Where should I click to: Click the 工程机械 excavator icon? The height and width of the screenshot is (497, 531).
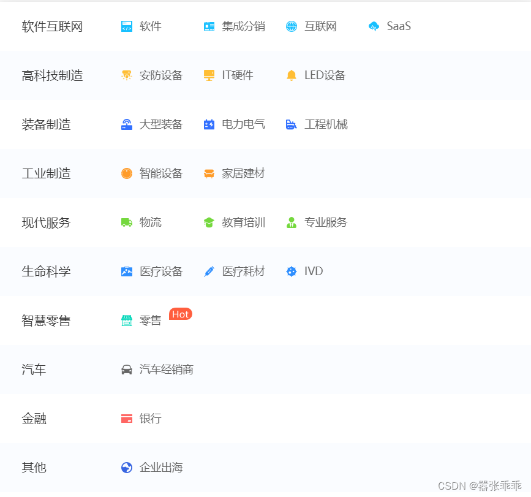292,124
